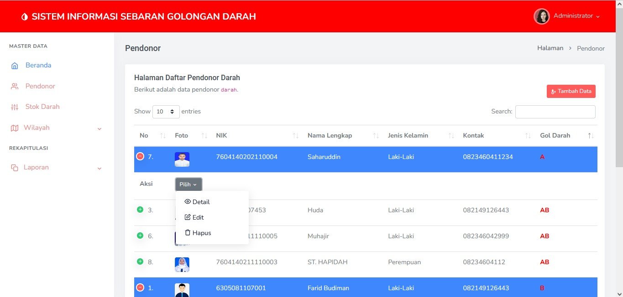Click the Stok Darah sliders icon
This screenshot has height=297, width=623.
pos(15,107)
